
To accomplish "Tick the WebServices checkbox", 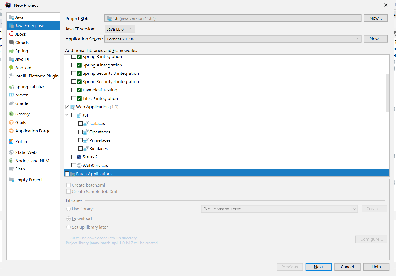I will 74,165.
